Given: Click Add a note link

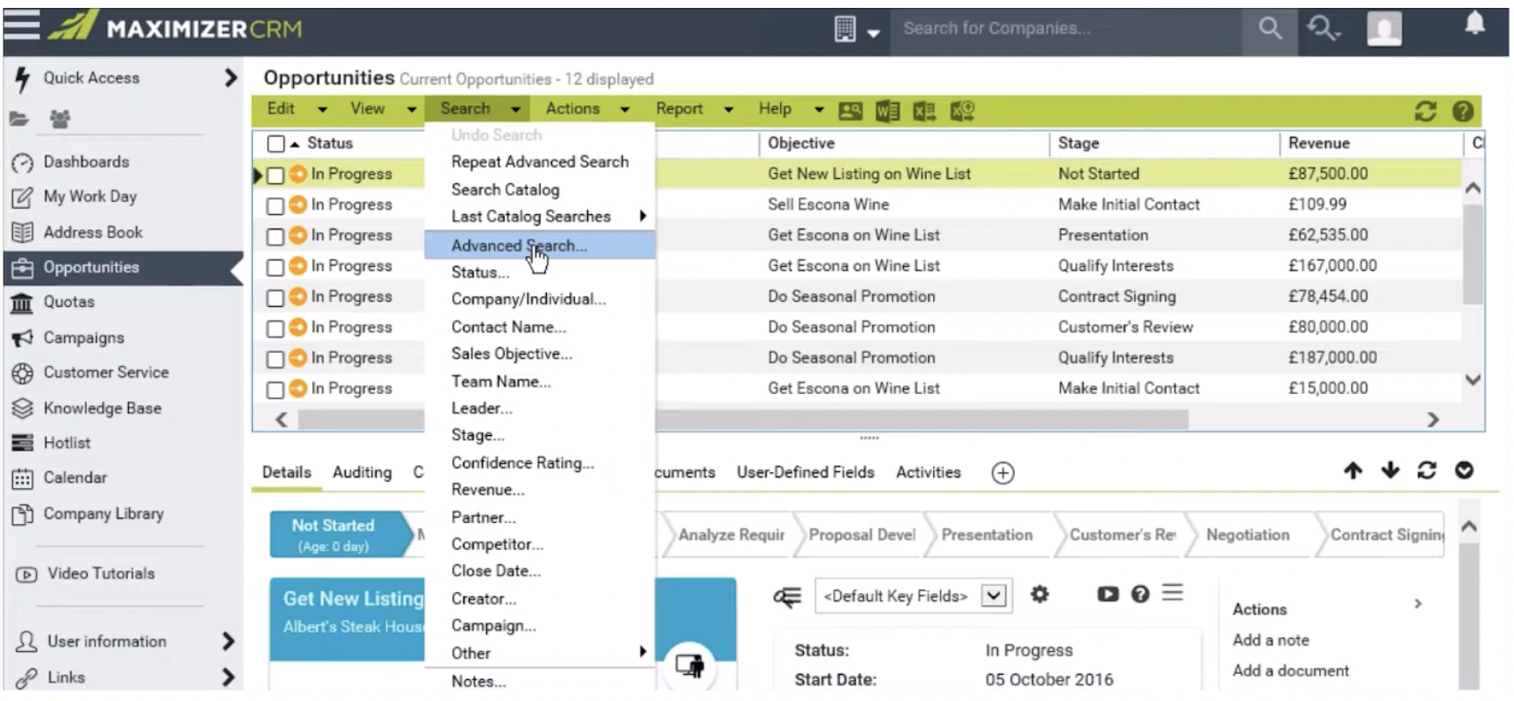Looking at the screenshot, I should click(x=1270, y=640).
